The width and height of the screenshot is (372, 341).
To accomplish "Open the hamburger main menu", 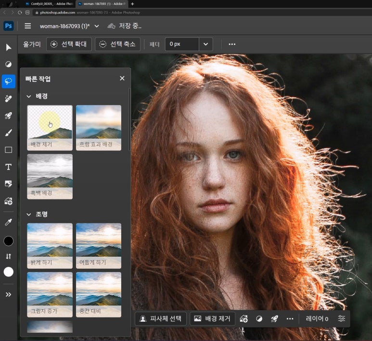I will 28,26.
